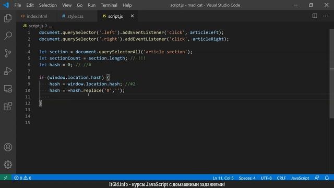The height and width of the screenshot is (188, 334).
Task: Open feedback icon in status bar
Action: [317, 178]
